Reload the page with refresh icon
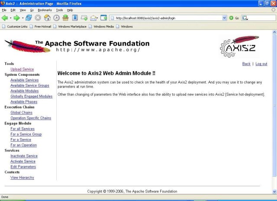 pyautogui.click(x=29, y=18)
